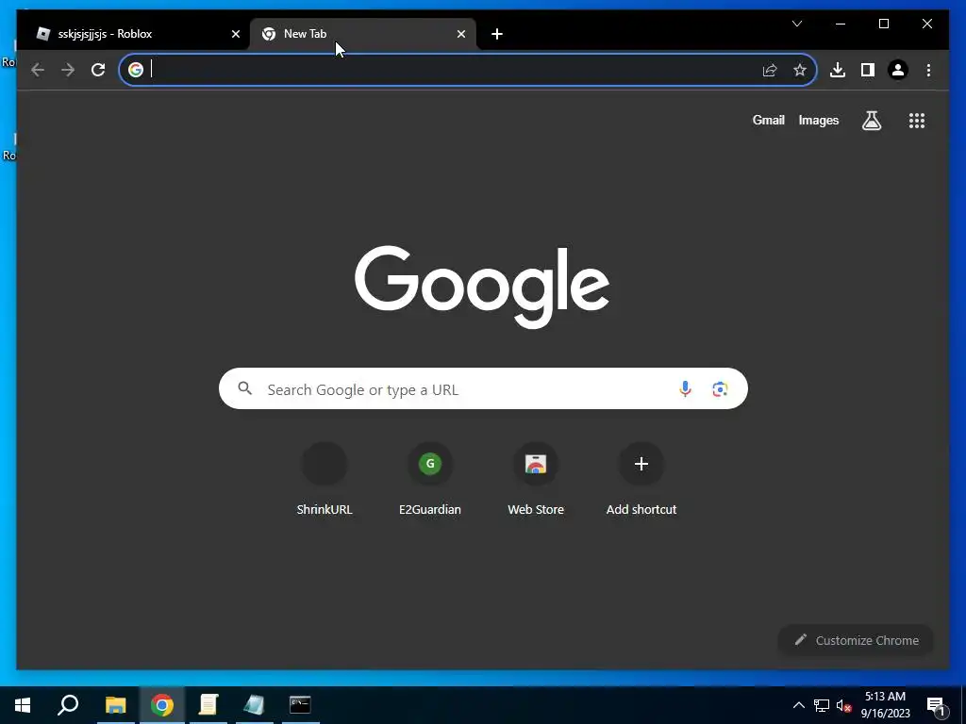Open the network status tray icon
966x724 pixels.
click(822, 705)
